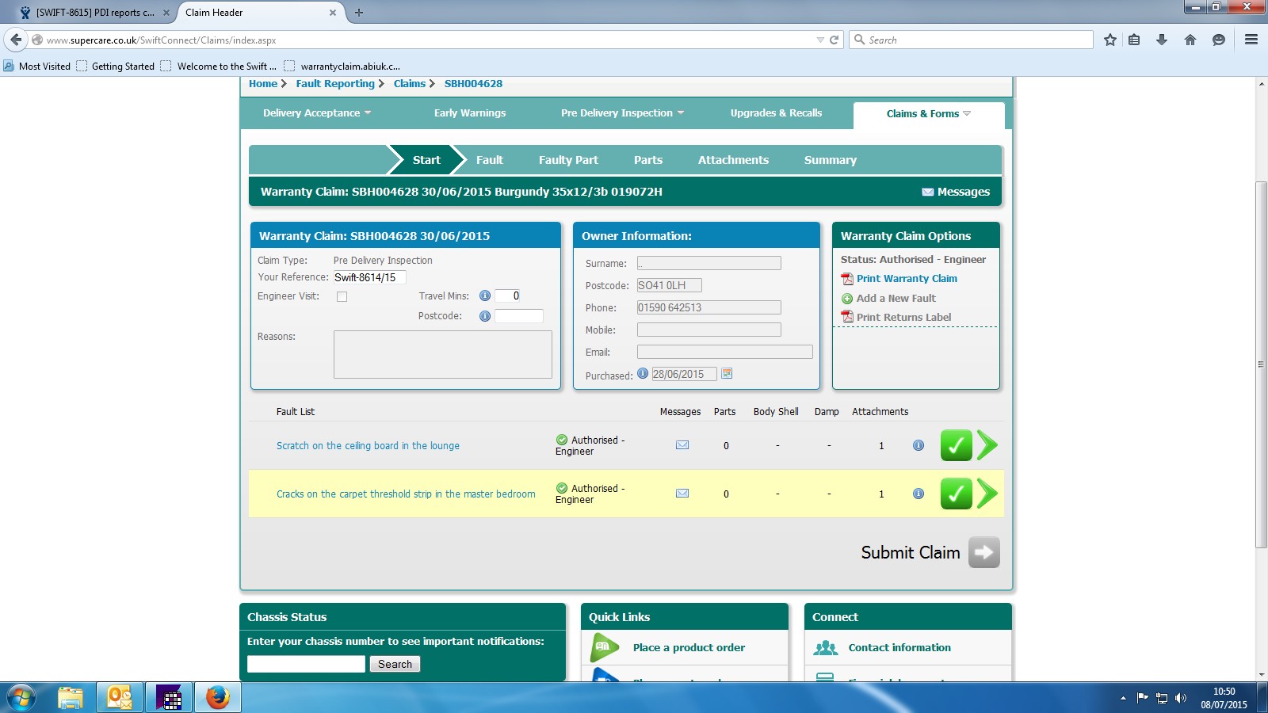This screenshot has width=1268, height=713.
Task: Switch to the Summary step tab
Action: coord(831,160)
